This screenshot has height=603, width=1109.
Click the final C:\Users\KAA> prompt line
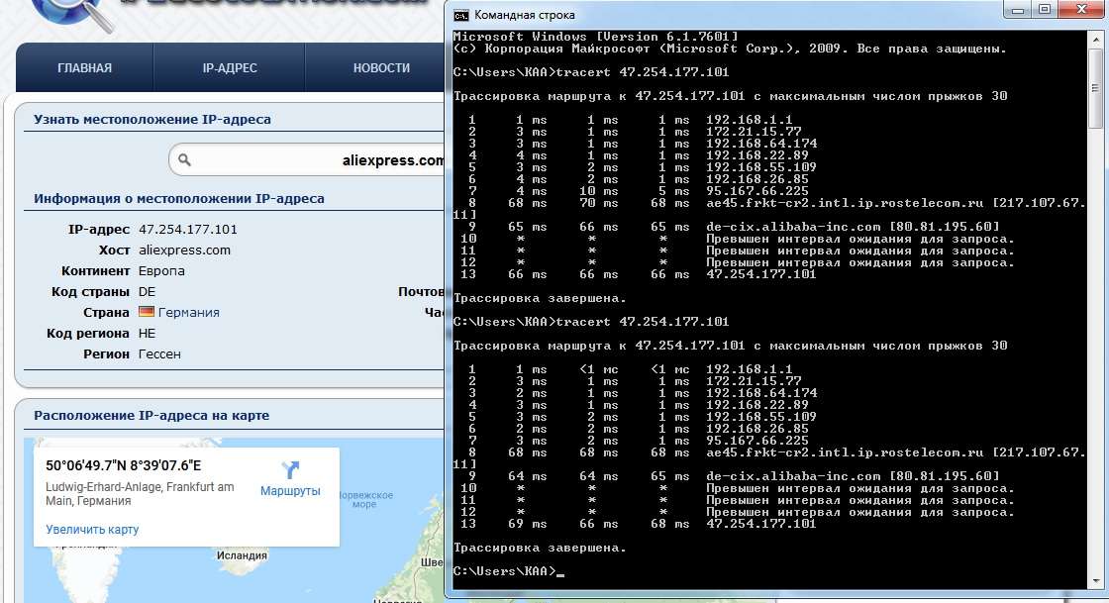pos(505,571)
